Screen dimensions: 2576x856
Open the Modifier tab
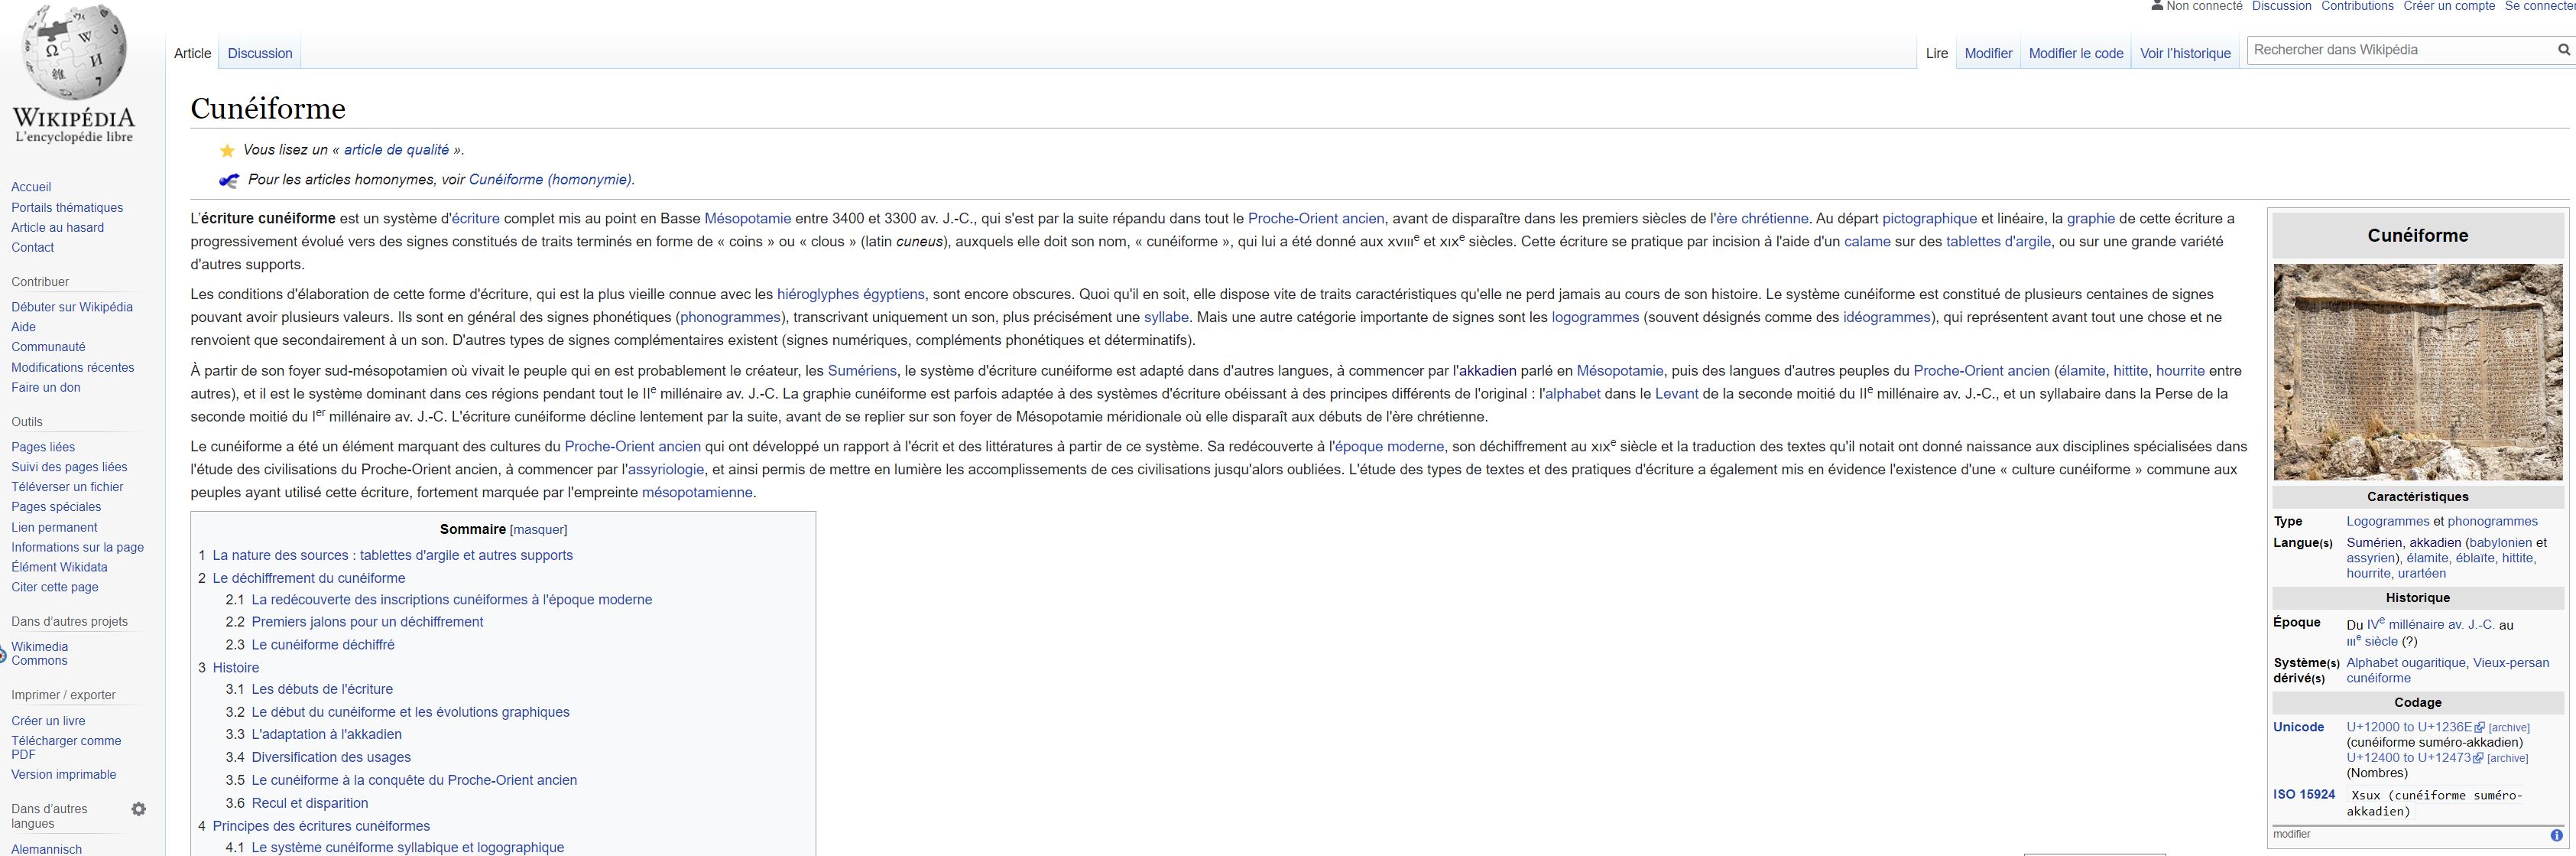click(x=1988, y=53)
